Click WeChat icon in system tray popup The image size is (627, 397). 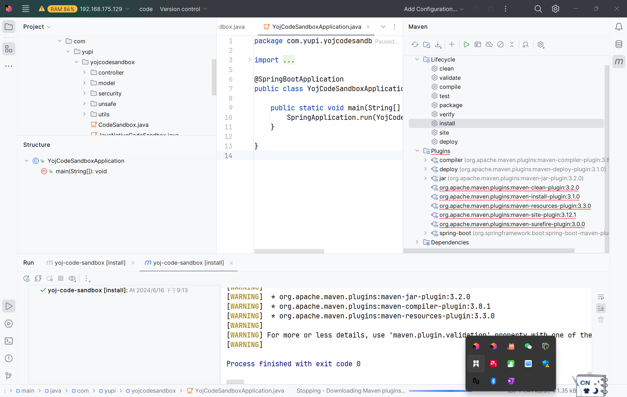point(528,346)
